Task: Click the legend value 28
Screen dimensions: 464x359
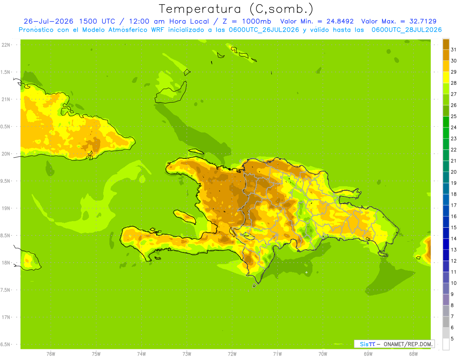Action: point(454,83)
